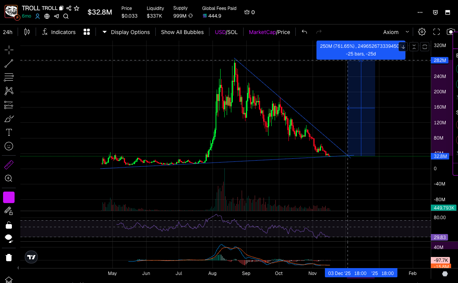Copy the TROLL contract address
The width and height of the screenshot is (458, 283).
[x=61, y=8]
